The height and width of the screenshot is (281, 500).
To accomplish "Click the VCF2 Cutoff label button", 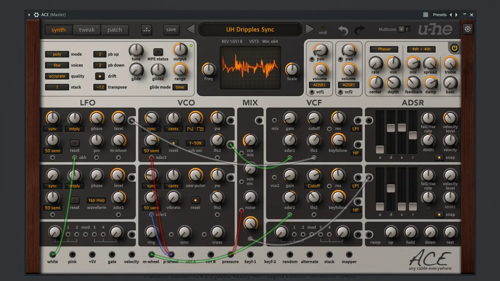I will click(314, 186).
